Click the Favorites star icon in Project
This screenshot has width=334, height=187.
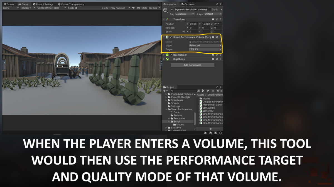(x=213, y=91)
